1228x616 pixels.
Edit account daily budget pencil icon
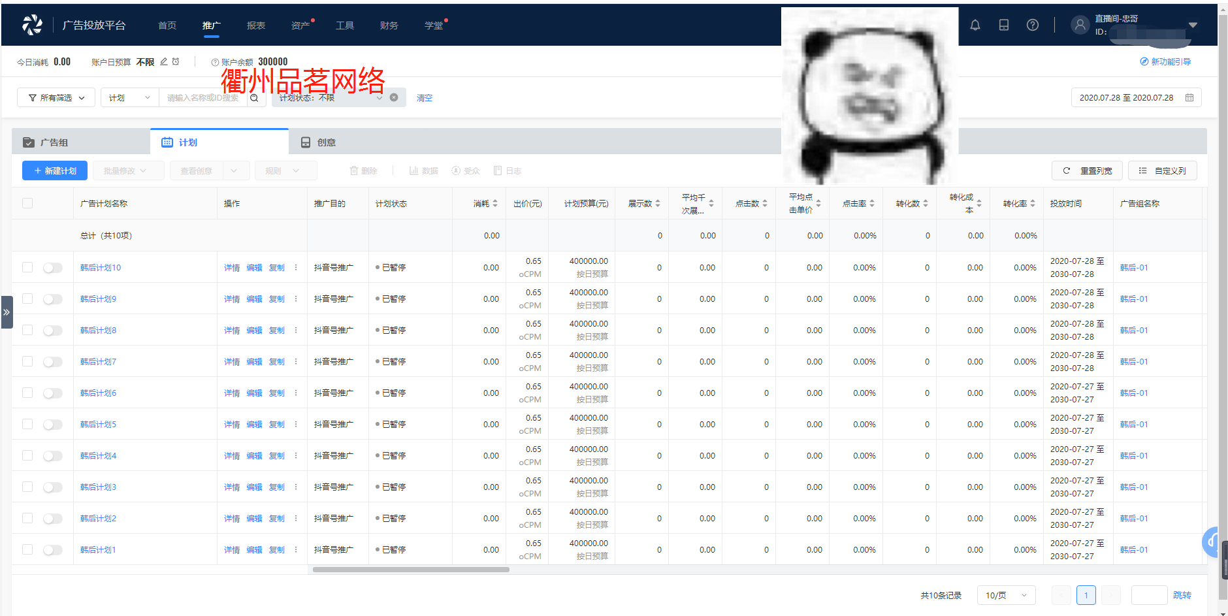pos(164,62)
